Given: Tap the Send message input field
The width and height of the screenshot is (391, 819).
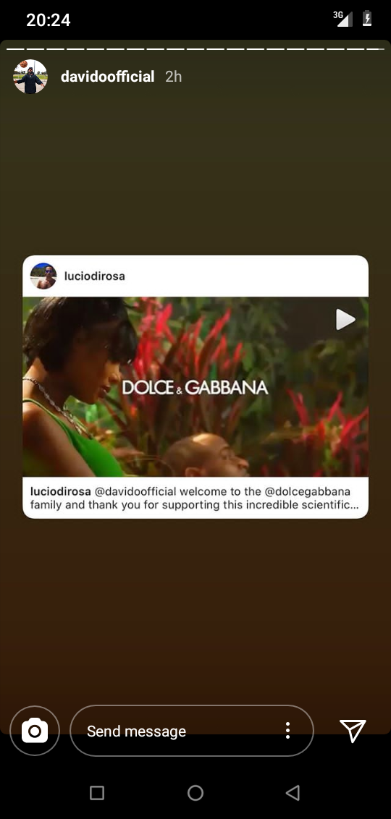Looking at the screenshot, I should click(x=192, y=731).
